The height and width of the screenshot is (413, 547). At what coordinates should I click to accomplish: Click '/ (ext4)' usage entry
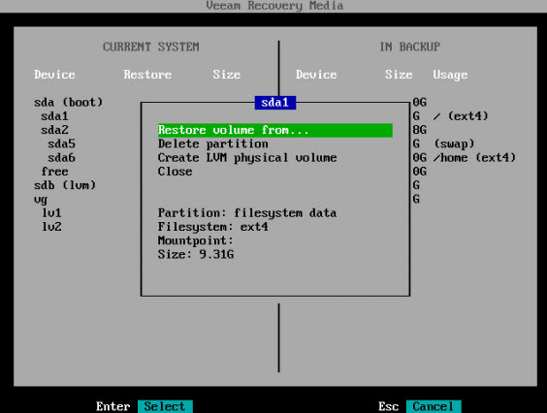point(461,116)
